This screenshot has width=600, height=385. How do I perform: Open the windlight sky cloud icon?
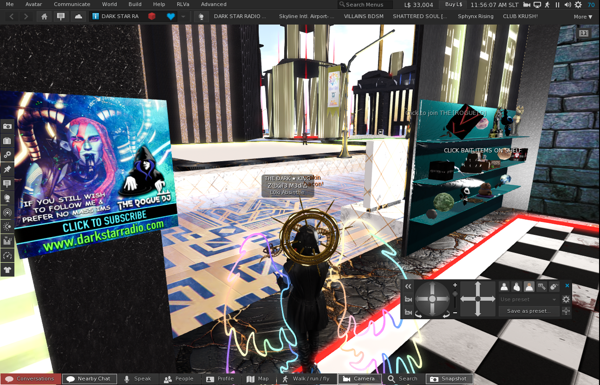[78, 17]
